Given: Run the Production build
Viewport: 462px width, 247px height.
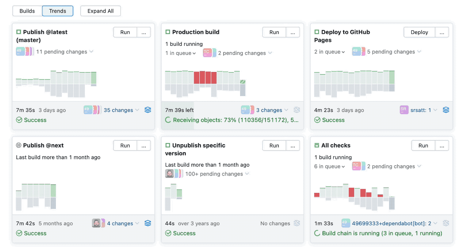Looking at the screenshot, I should (274, 32).
